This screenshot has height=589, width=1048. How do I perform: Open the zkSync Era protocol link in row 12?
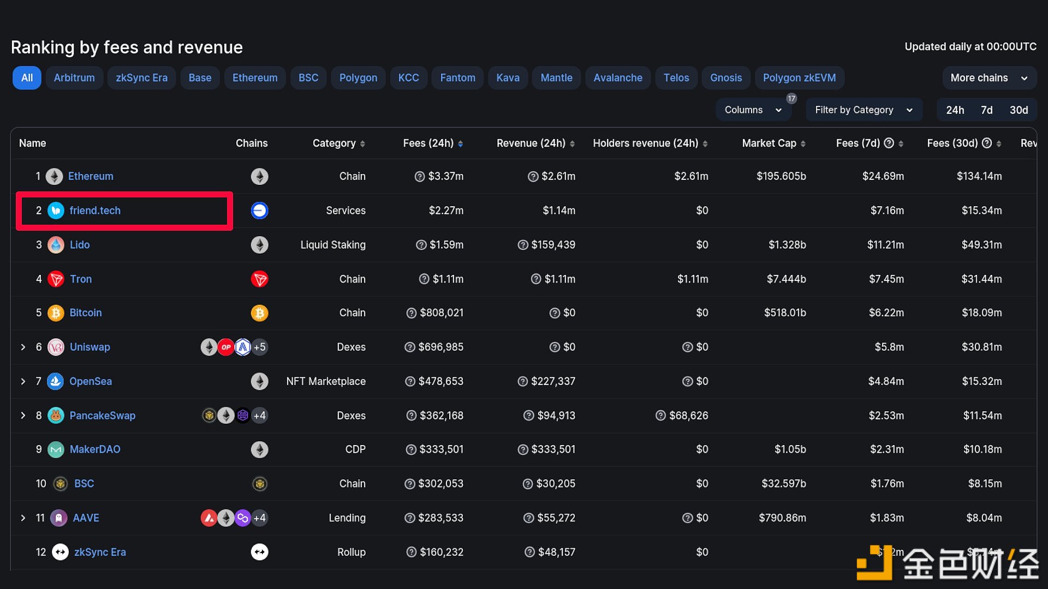coord(100,552)
